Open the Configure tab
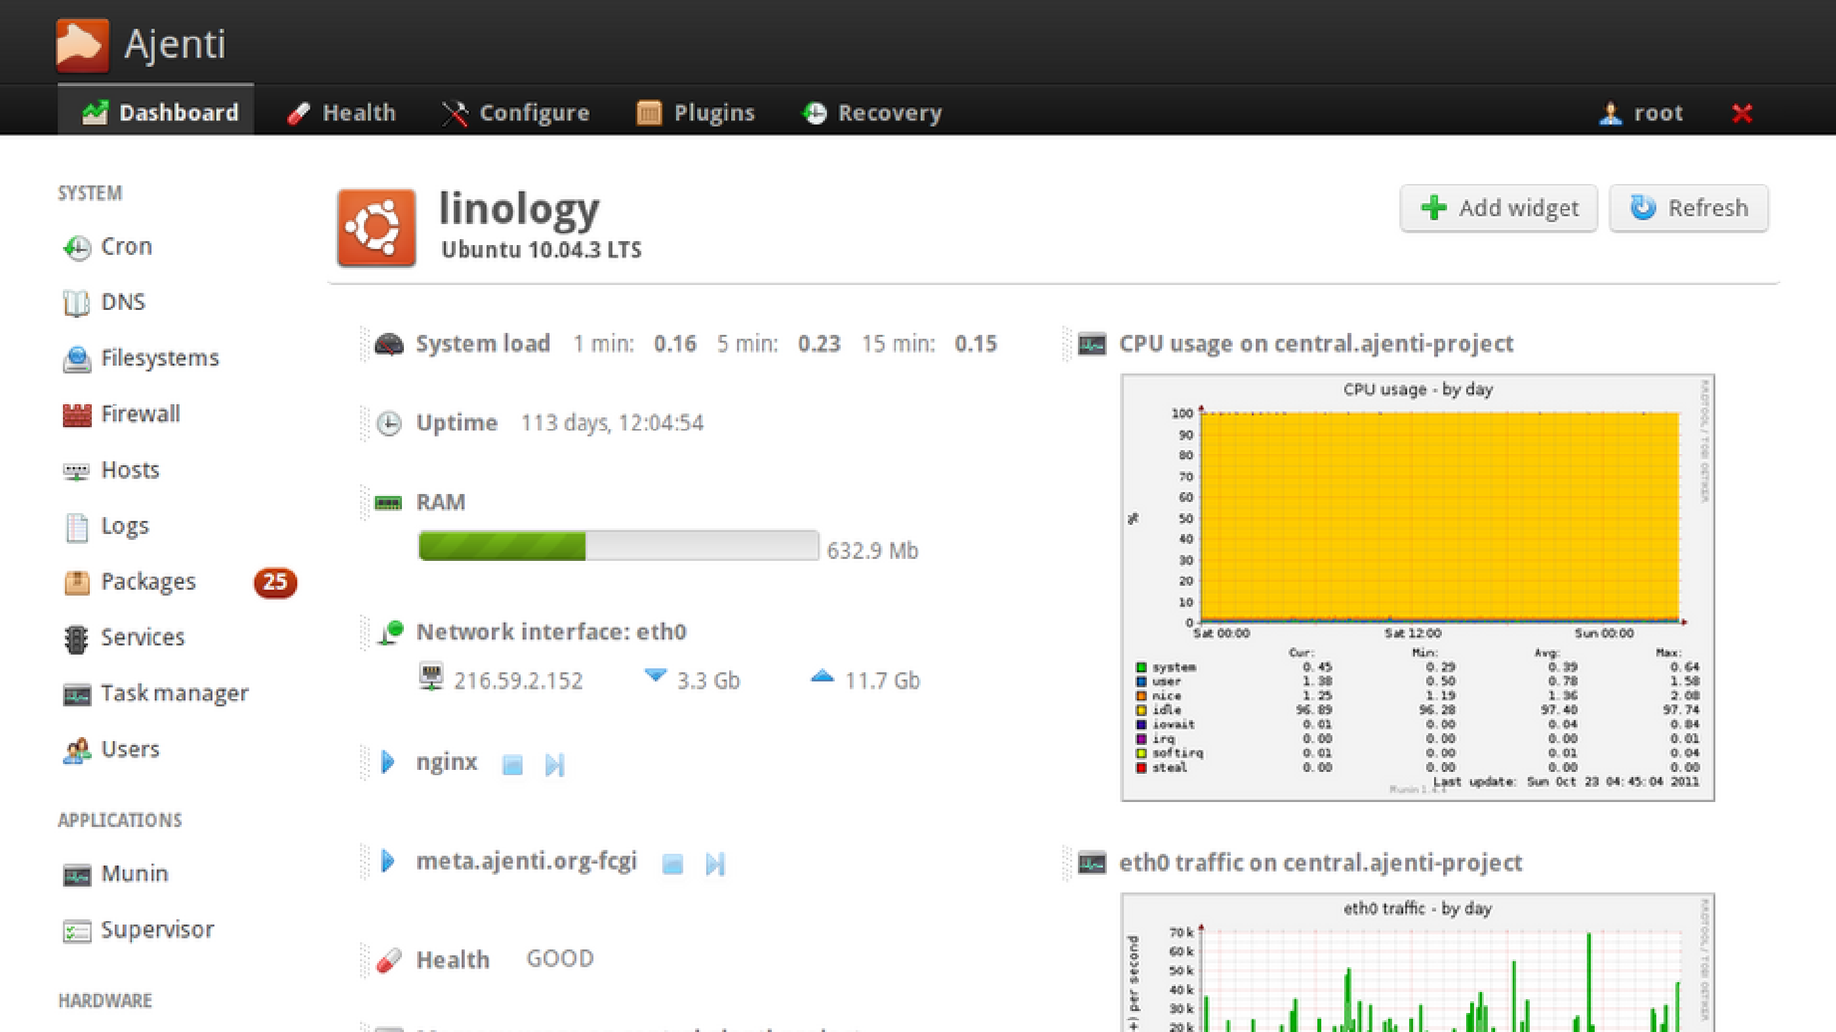1836x1032 pixels. point(515,113)
